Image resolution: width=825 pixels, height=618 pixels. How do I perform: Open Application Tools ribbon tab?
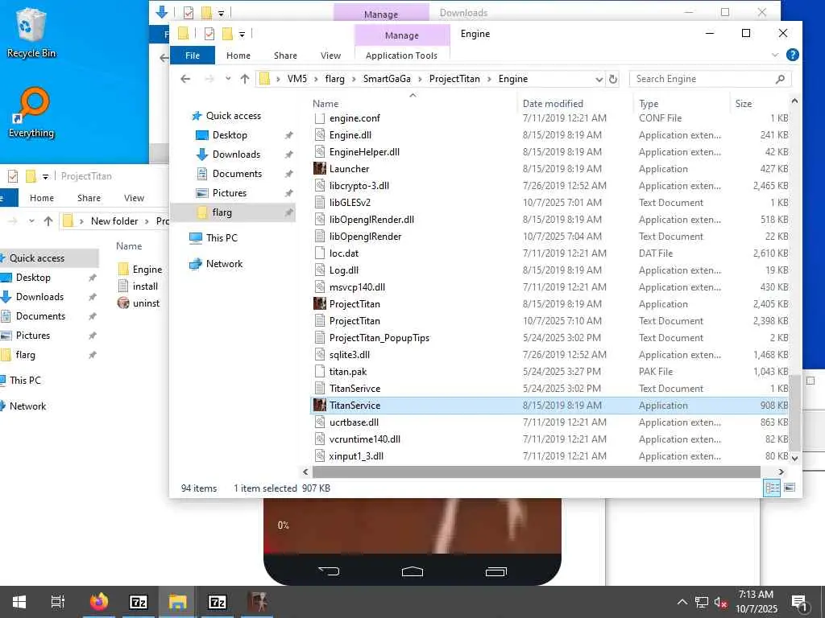[x=401, y=56]
